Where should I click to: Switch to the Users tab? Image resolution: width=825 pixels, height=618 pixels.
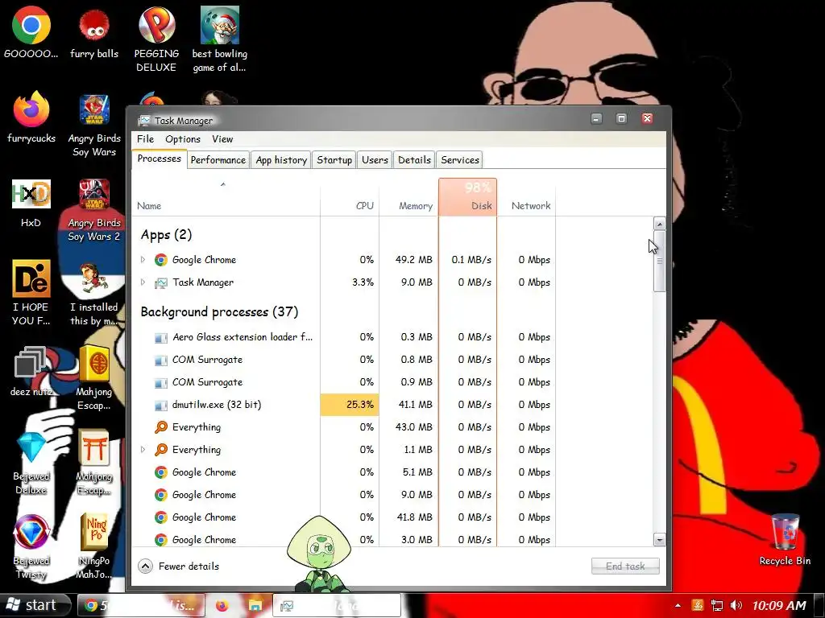point(375,160)
